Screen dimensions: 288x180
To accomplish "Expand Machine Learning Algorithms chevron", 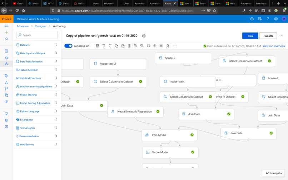I will tap(56, 86).
